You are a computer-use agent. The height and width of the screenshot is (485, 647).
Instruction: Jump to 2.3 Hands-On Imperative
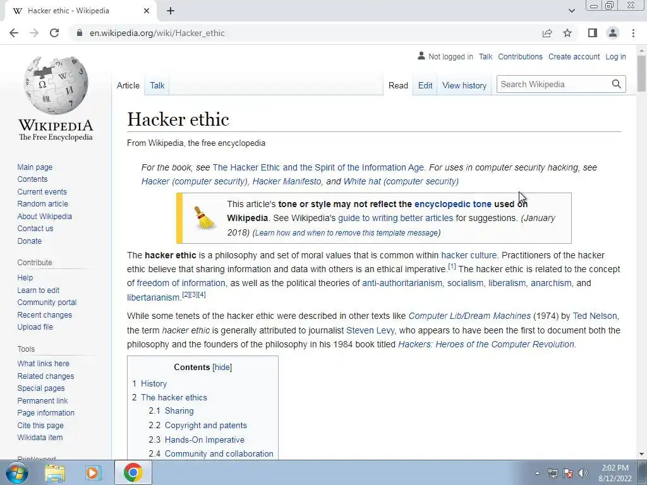204,440
